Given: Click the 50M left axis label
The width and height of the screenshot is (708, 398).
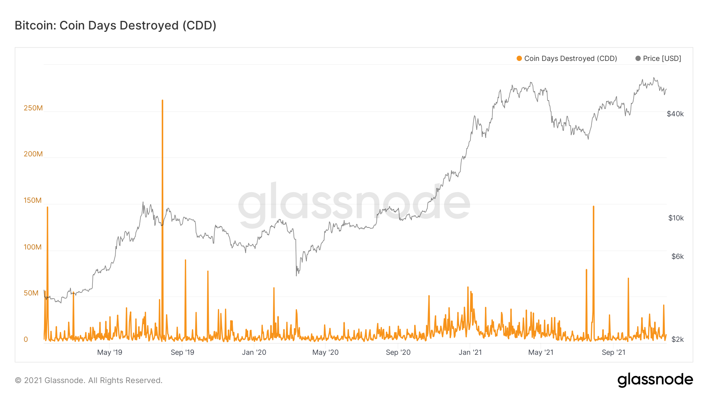Looking at the screenshot, I should 31,293.
